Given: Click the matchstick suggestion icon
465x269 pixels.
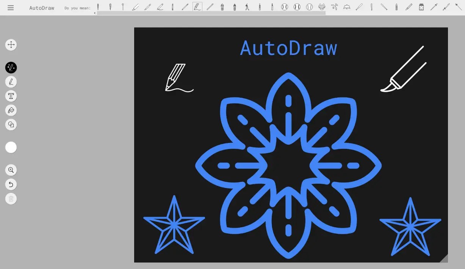Looking at the screenshot, I should (421, 7).
